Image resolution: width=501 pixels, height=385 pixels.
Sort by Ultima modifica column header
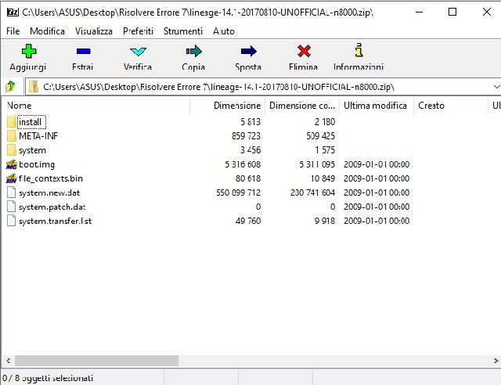click(377, 106)
